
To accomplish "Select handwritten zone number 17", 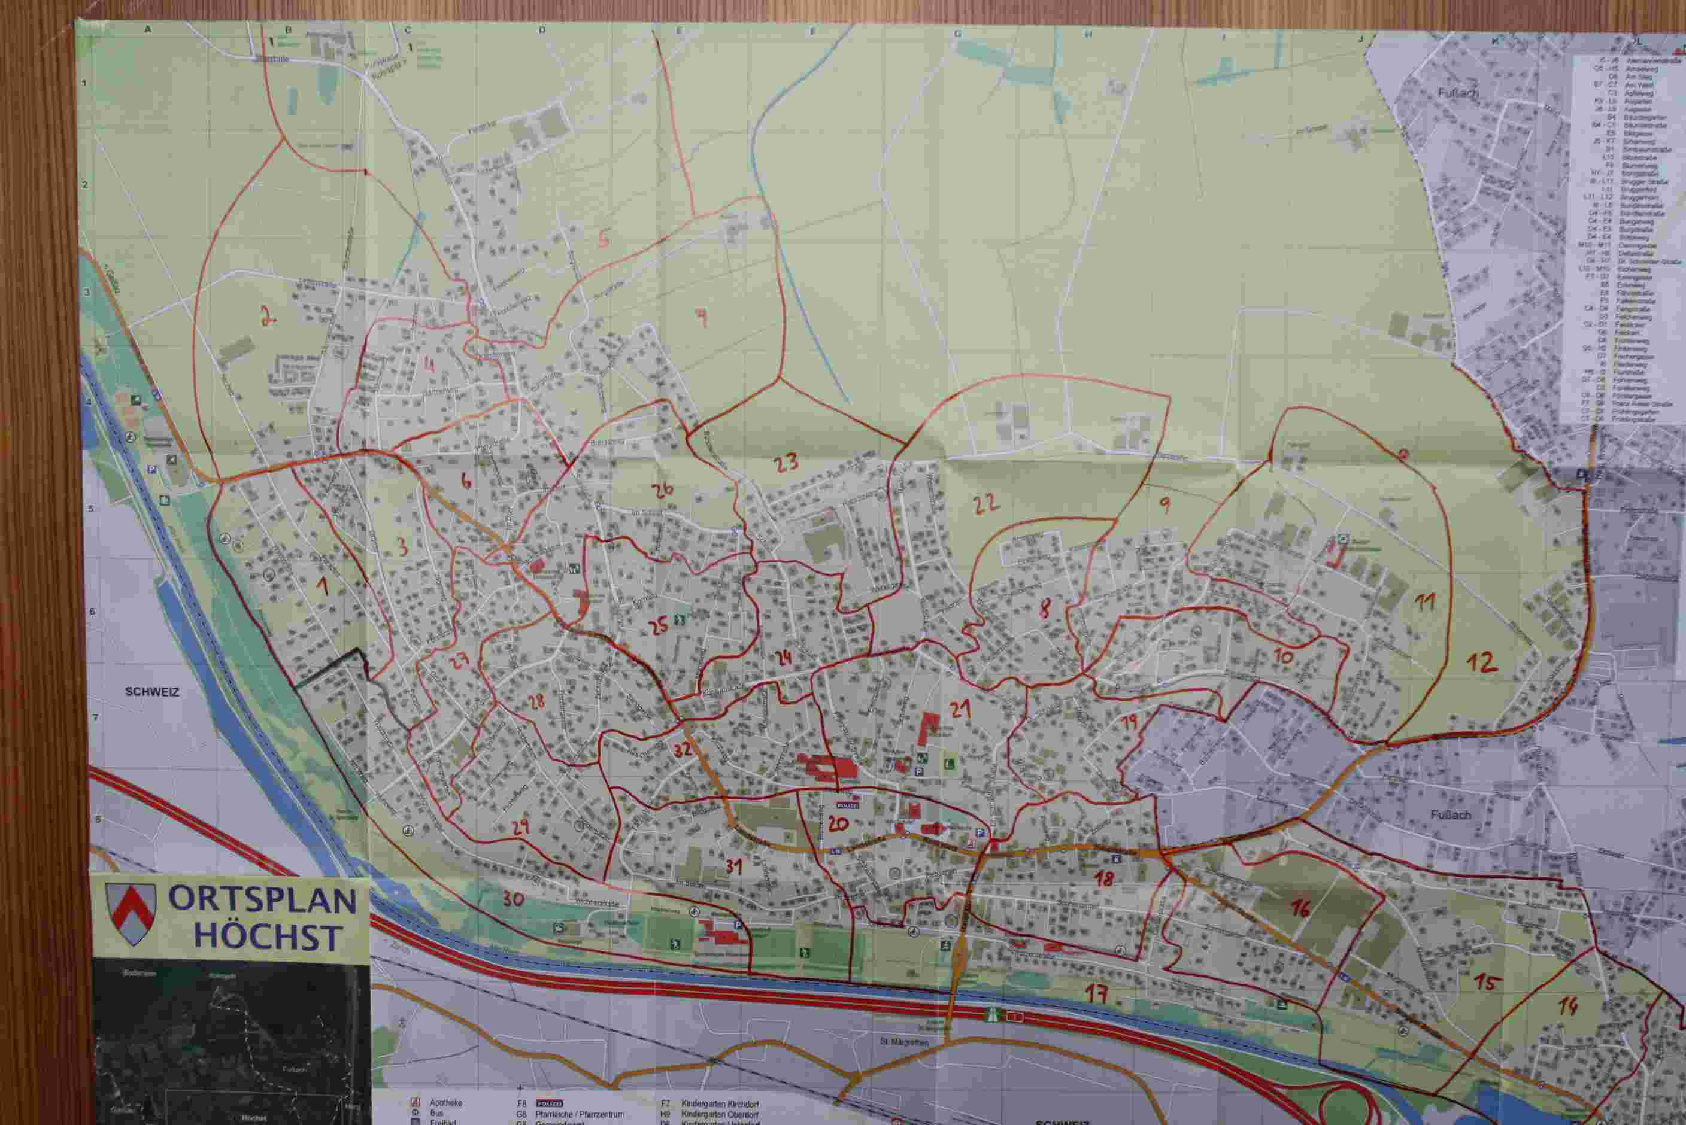I will 1096,994.
